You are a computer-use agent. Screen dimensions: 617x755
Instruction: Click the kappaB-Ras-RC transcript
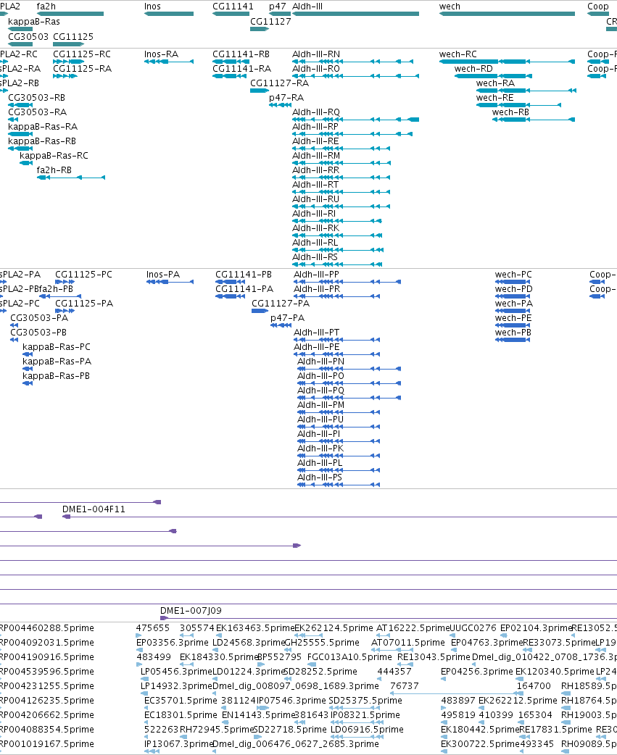(54, 156)
